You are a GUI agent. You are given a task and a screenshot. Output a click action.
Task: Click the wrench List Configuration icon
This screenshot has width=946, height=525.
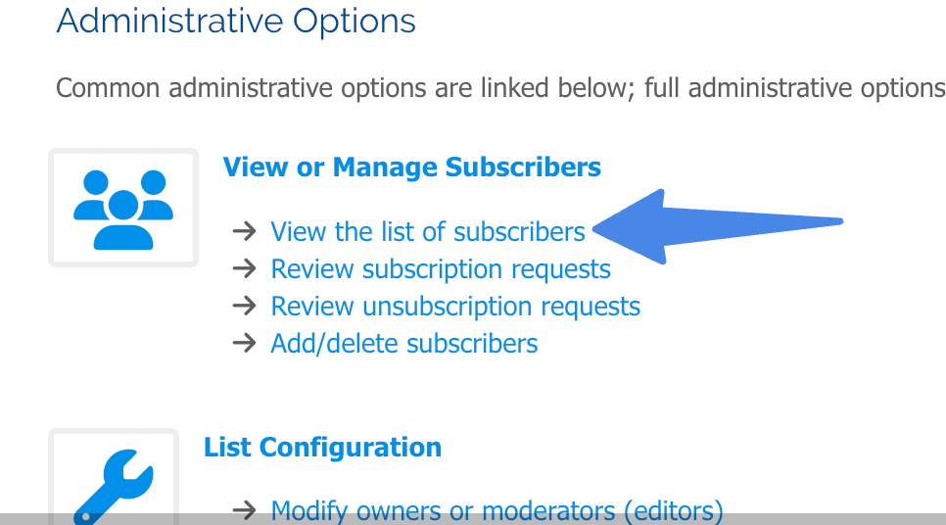click(114, 487)
